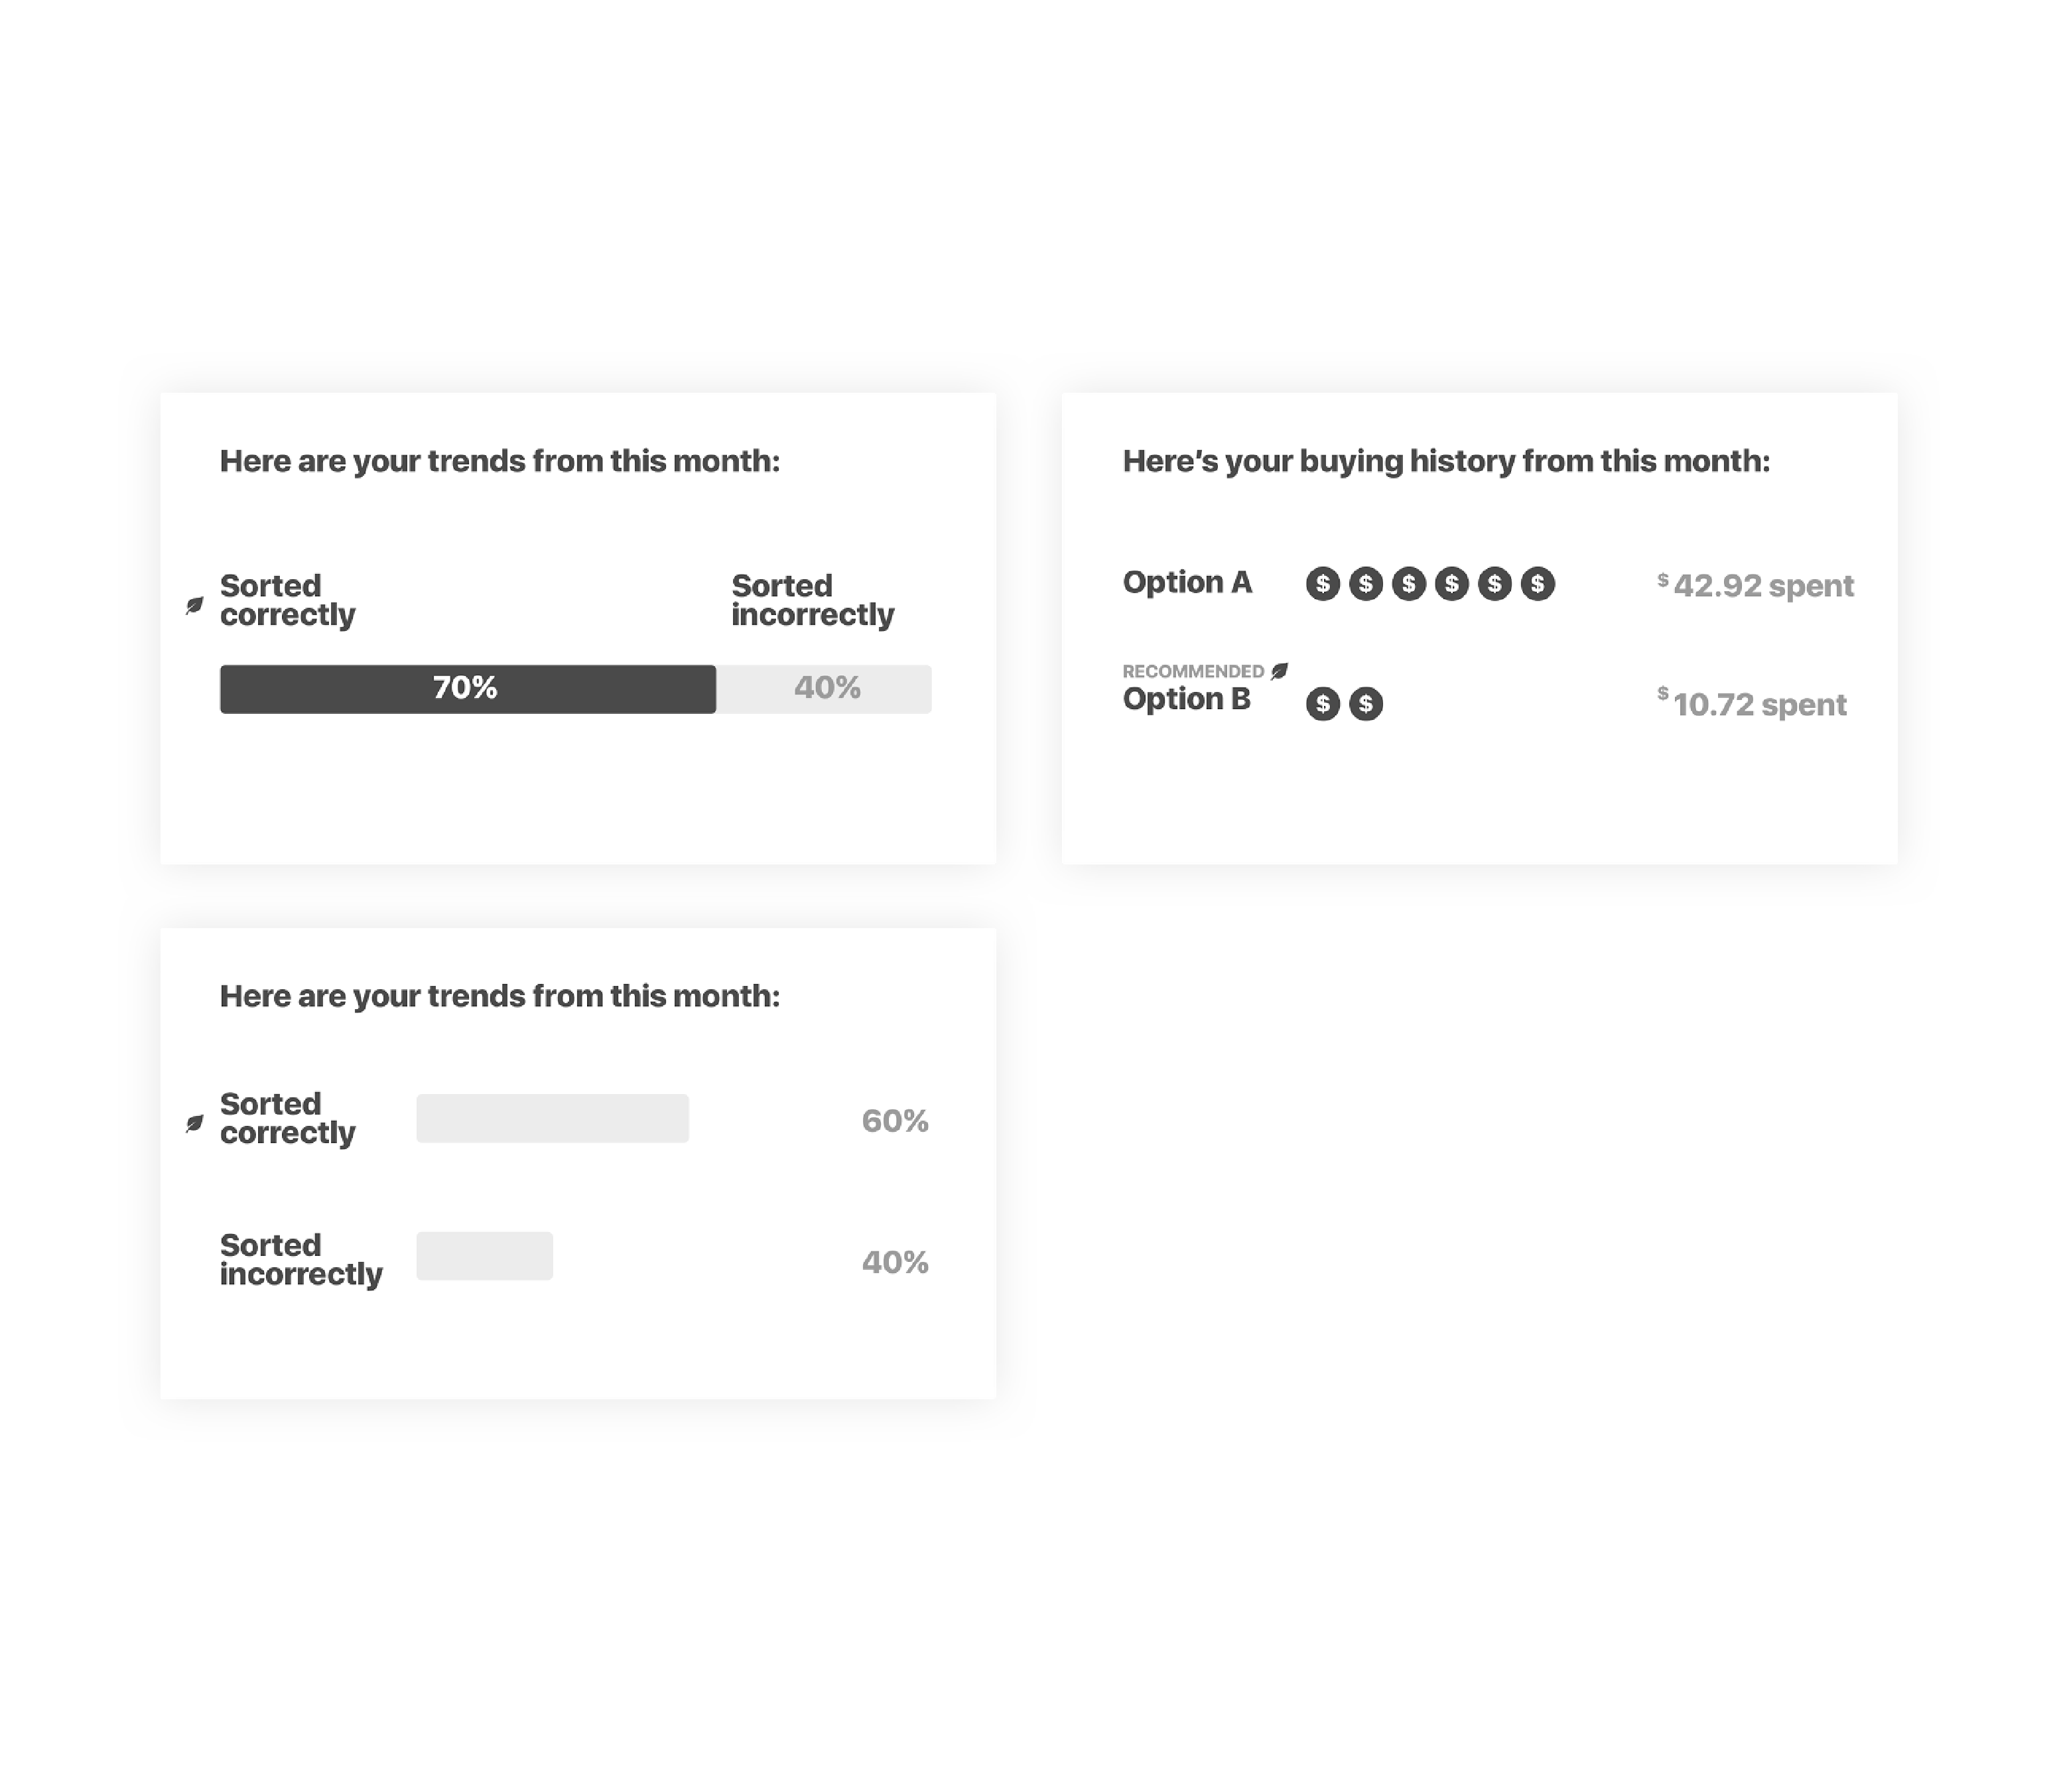
Task: Select the Option A label
Action: [x=1187, y=582]
